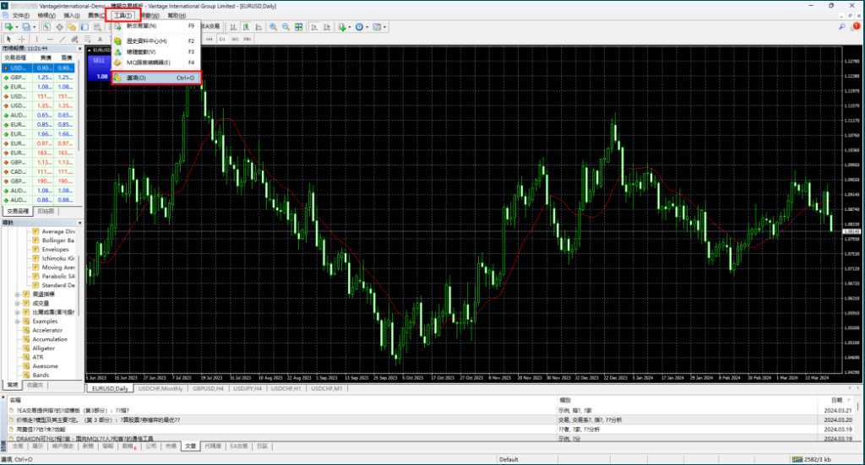Select the arrow cursor tool
The image size is (865, 465).
8,39
